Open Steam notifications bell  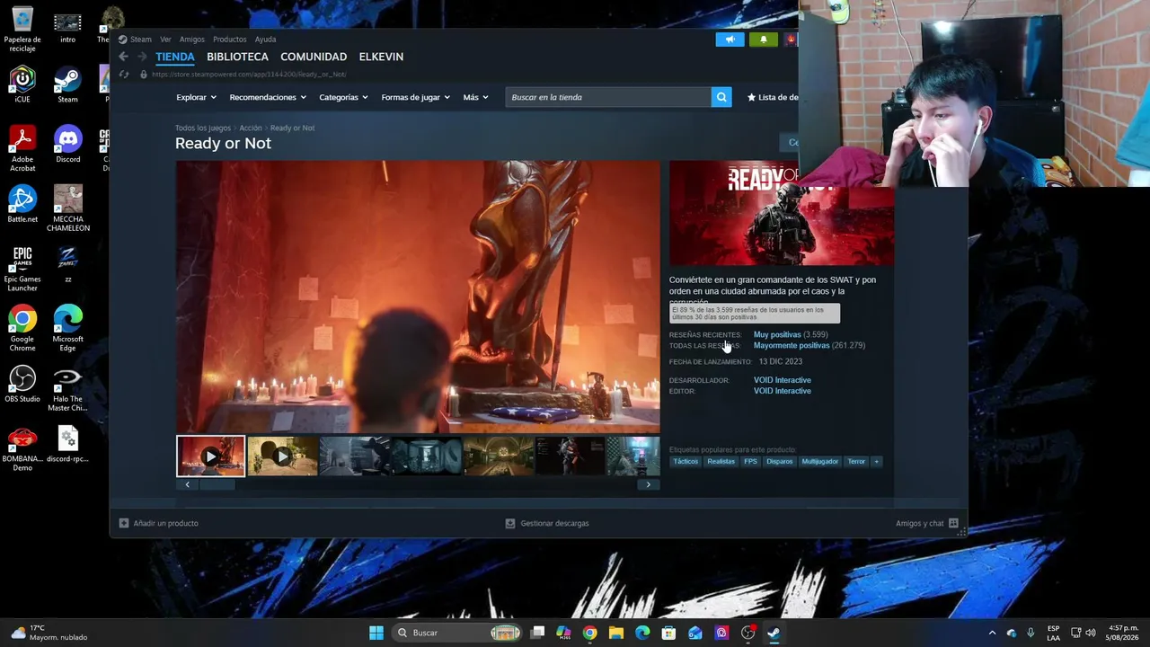(x=764, y=40)
